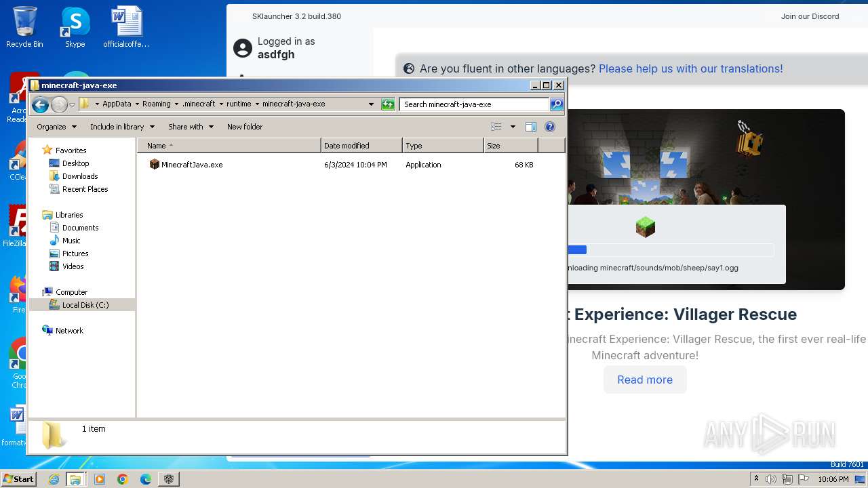
Task: Open volume control in system tray
Action: [x=771, y=479]
